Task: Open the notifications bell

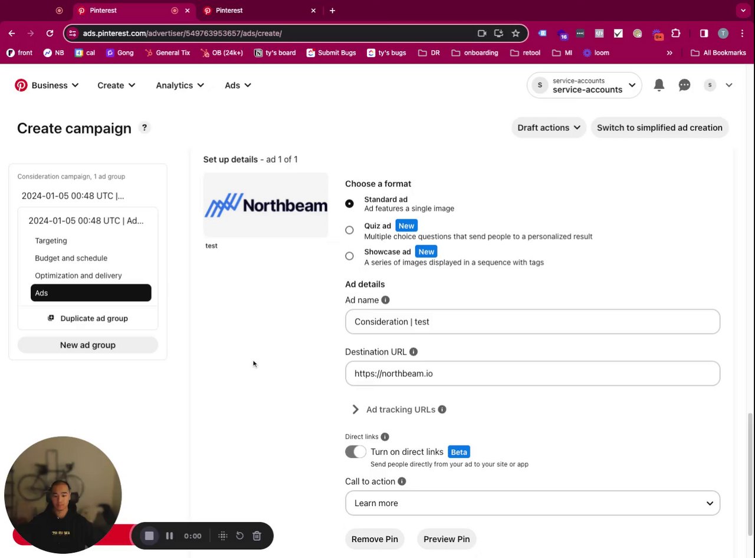Action: (659, 85)
